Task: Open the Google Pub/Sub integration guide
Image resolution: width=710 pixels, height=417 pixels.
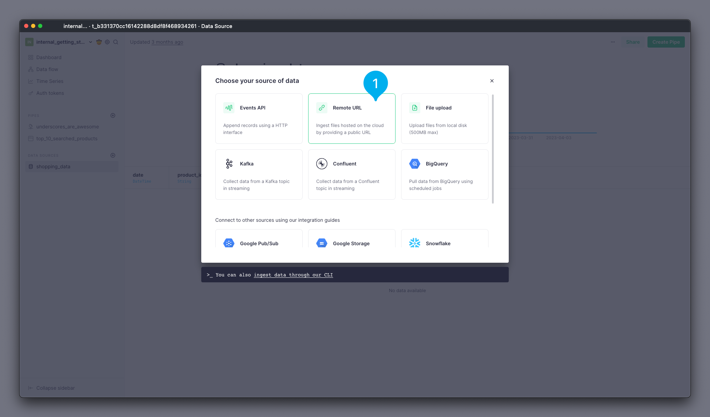Action: coord(259,239)
